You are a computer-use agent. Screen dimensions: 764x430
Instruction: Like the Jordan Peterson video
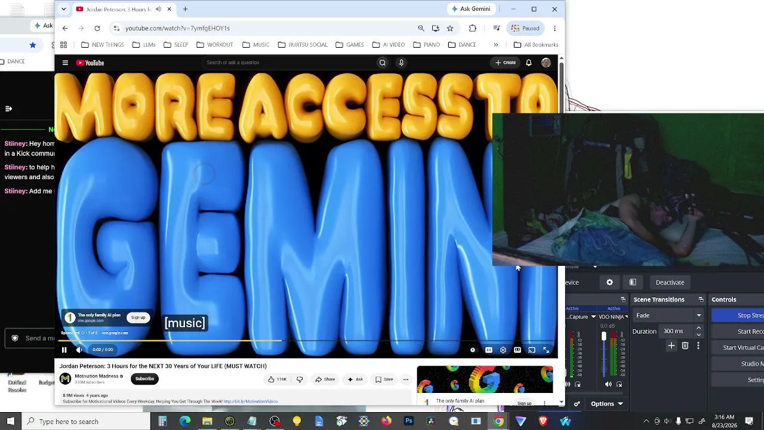point(278,379)
